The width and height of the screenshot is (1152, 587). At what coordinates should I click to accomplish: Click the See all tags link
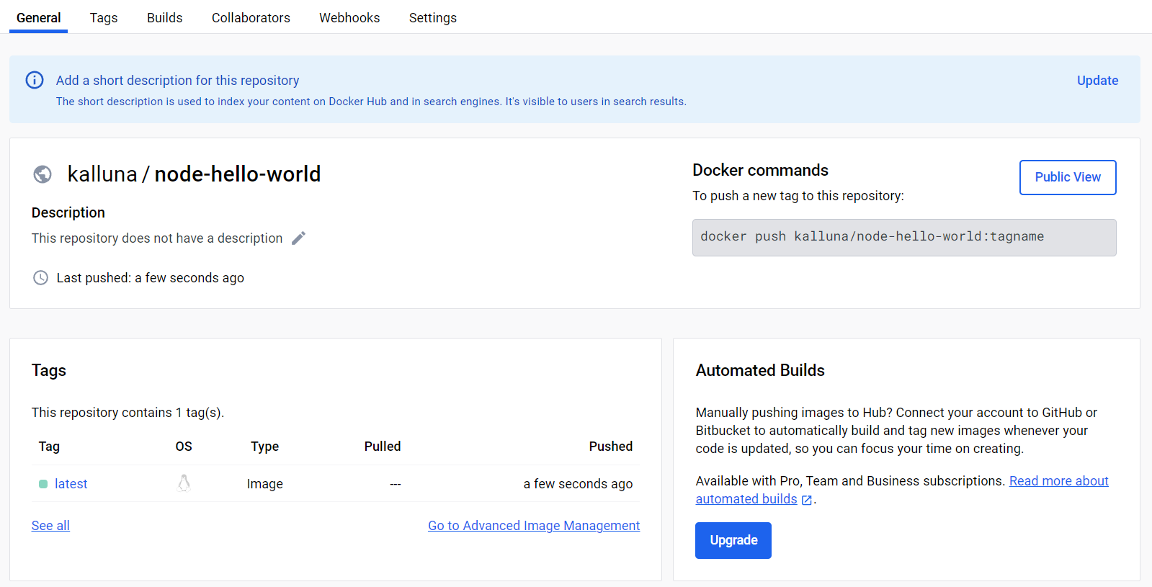(50, 526)
